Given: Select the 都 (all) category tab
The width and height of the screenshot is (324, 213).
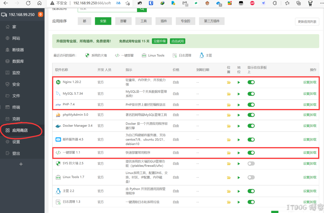Looking at the screenshot, I should click(x=85, y=21).
